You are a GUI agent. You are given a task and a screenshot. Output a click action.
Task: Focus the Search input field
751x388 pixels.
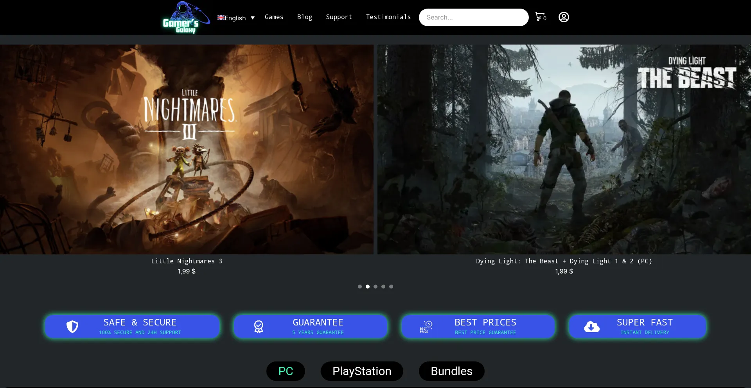coord(473,18)
